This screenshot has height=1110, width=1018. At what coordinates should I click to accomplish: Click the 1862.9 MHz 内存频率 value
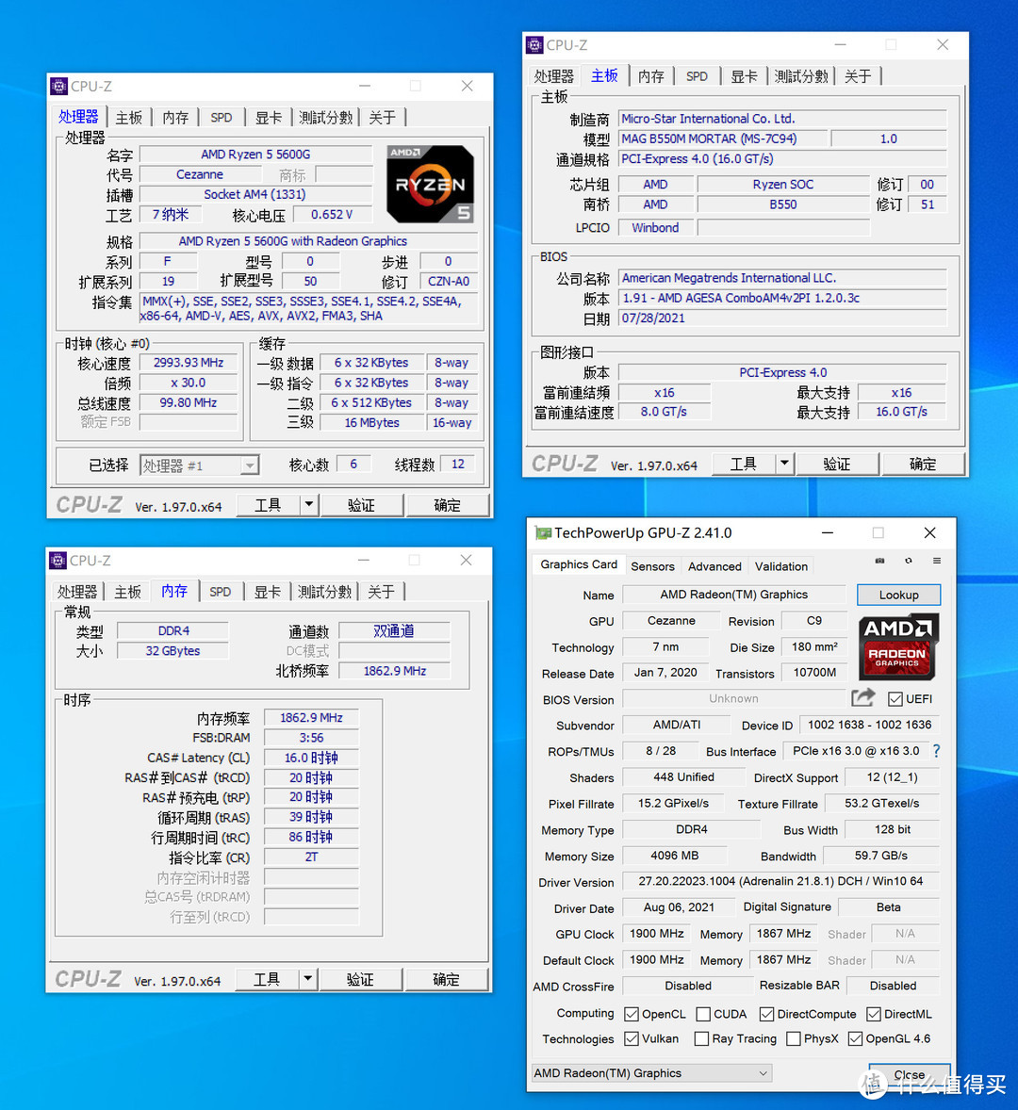coord(311,718)
